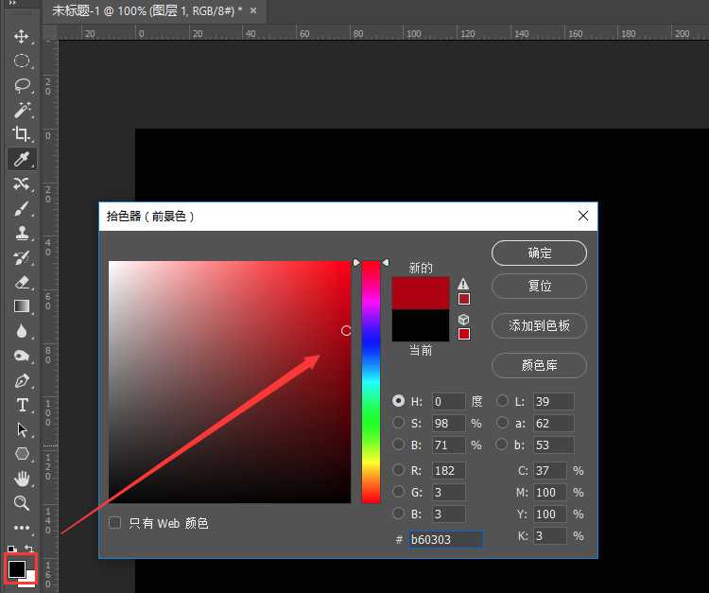The image size is (709, 593).
Task: Open the 颜色库 color libraries
Action: [539, 365]
